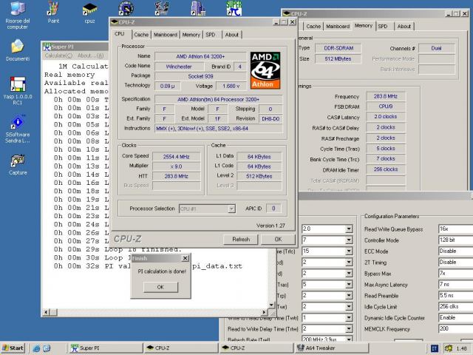
Task: Switch to Cache tab in front CPU-Z
Action: pyautogui.click(x=141, y=35)
